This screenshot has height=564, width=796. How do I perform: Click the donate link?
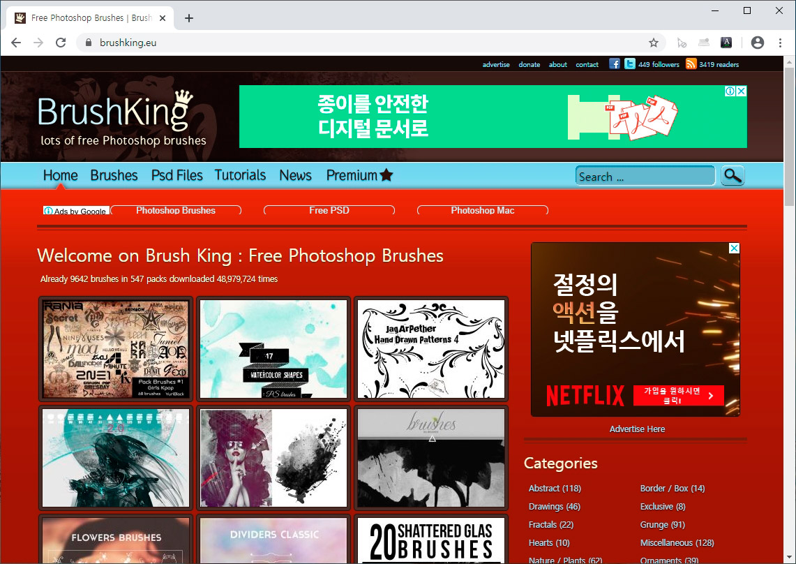(529, 64)
